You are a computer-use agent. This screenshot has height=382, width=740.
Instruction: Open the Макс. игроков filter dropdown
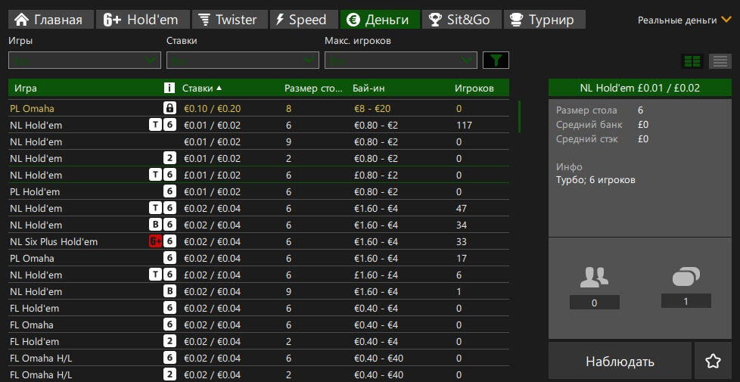pyautogui.click(x=401, y=61)
